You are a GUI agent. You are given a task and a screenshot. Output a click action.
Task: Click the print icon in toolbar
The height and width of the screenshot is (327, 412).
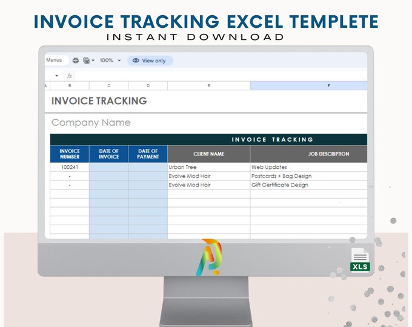pos(75,61)
